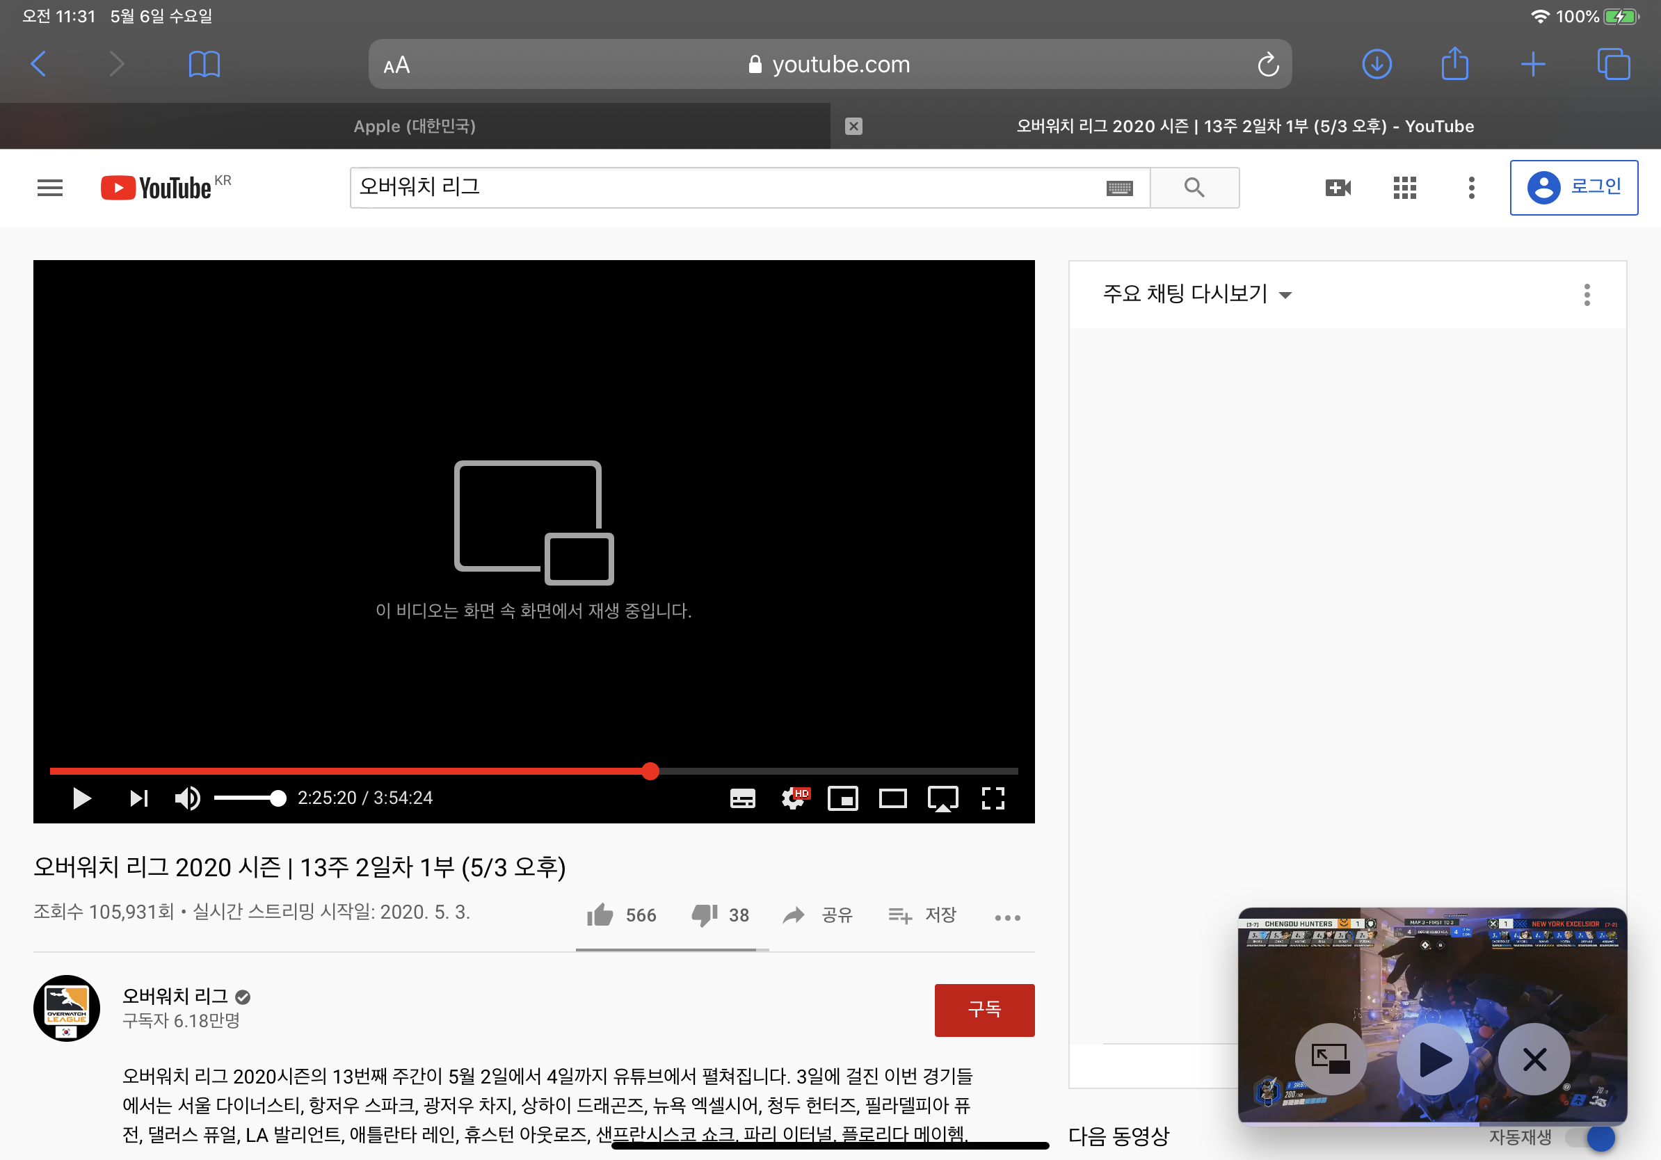The image size is (1661, 1160).
Task: Toggle theater mode
Action: pos(892,798)
